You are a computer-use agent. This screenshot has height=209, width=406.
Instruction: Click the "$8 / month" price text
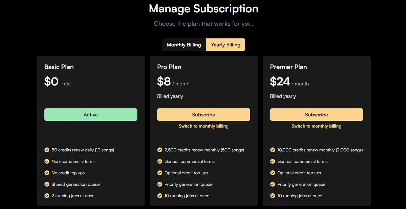click(174, 82)
